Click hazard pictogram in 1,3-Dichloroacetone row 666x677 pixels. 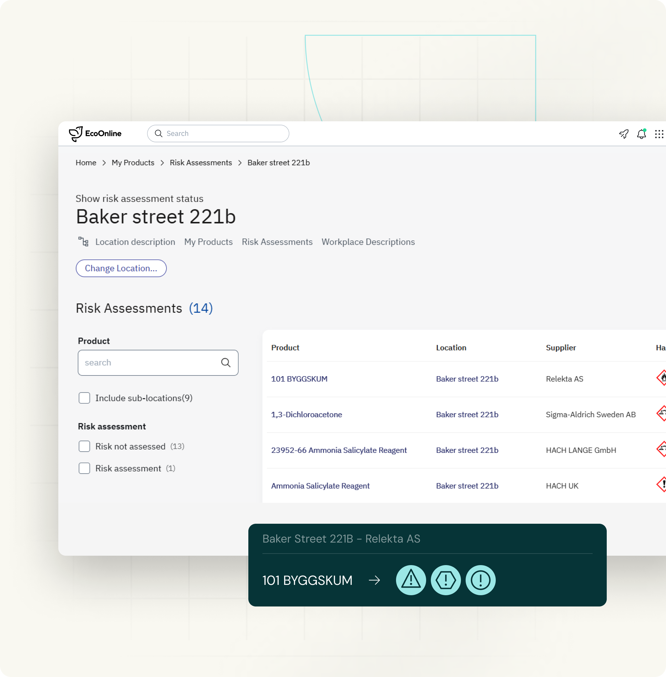coord(661,413)
